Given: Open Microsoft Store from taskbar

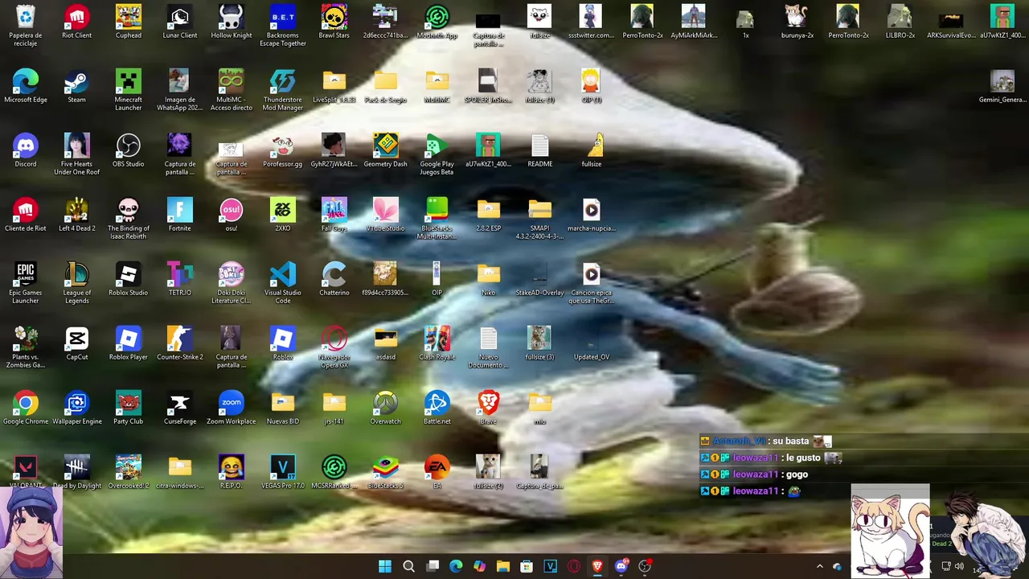Looking at the screenshot, I should (x=527, y=566).
